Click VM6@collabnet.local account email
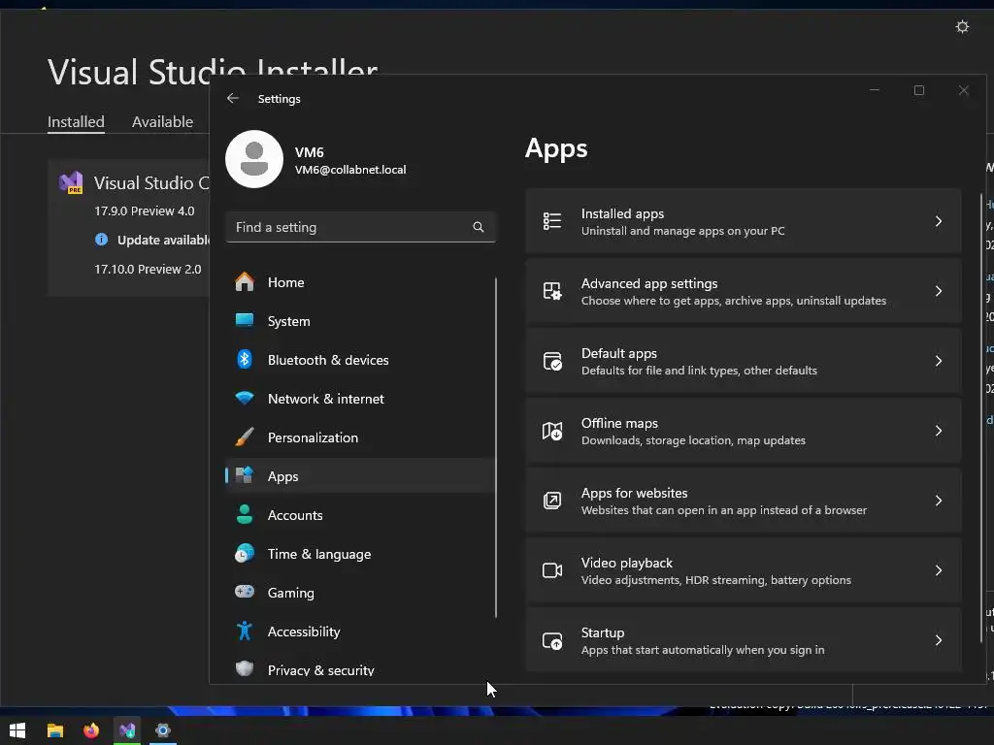The height and width of the screenshot is (745, 994). coord(350,170)
